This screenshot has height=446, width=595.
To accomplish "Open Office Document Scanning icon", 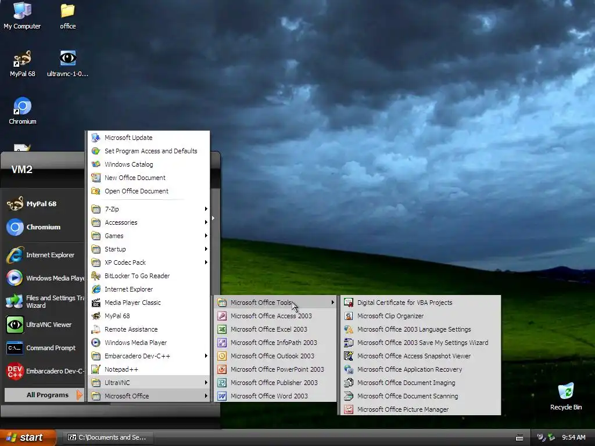I will (349, 396).
